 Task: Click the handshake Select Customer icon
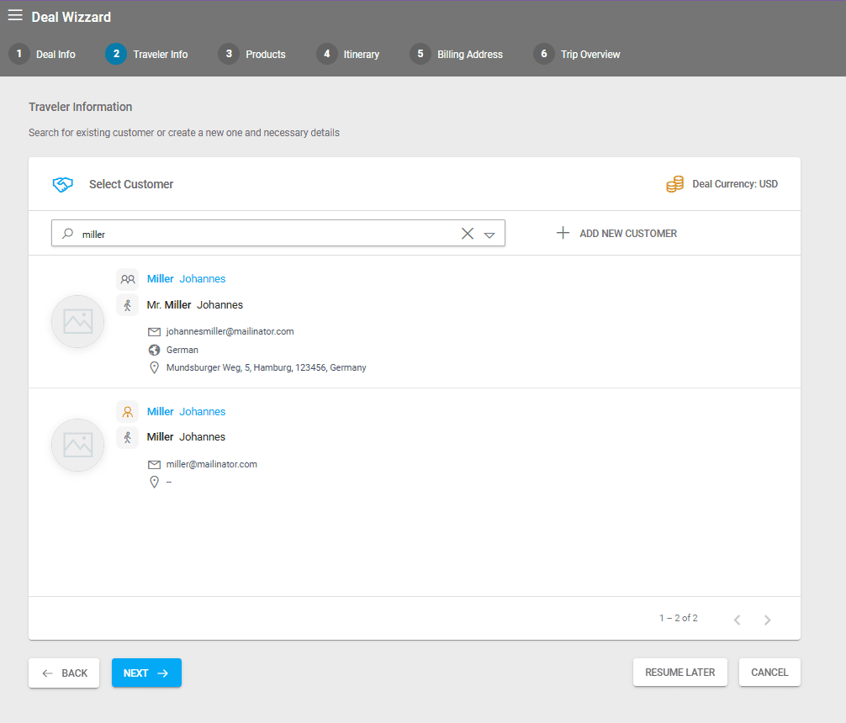63,184
